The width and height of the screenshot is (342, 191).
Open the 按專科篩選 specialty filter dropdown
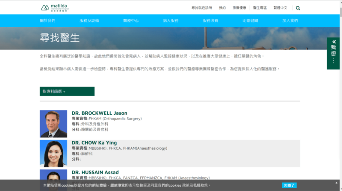tap(67, 91)
